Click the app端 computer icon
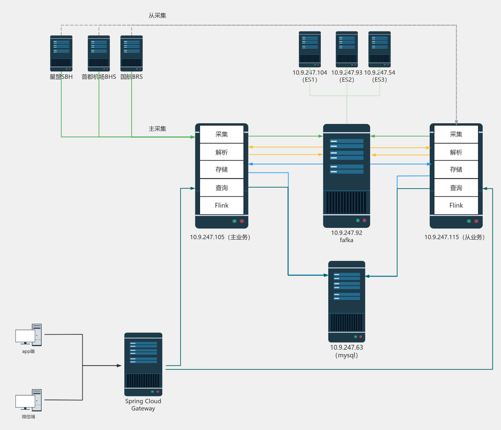Screen dimensions: 501x430 click(x=29, y=335)
